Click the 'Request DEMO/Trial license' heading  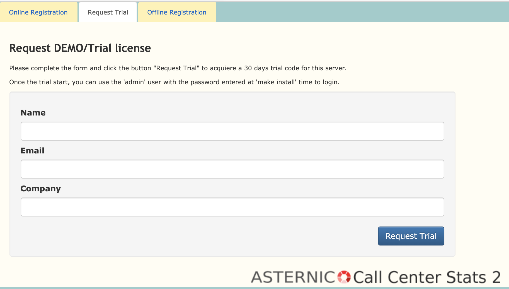pyautogui.click(x=80, y=48)
